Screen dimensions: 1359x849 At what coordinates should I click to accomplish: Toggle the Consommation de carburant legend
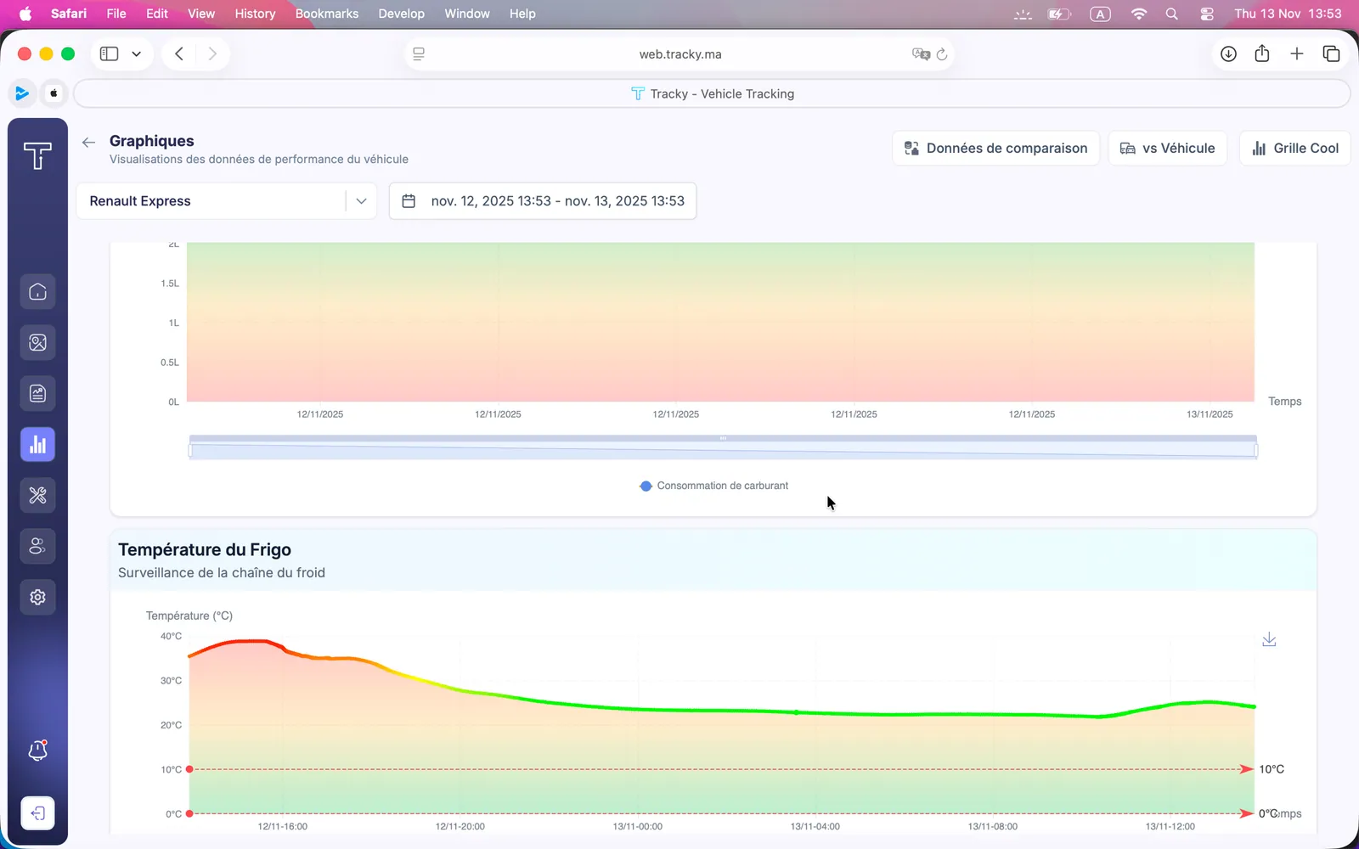point(713,486)
